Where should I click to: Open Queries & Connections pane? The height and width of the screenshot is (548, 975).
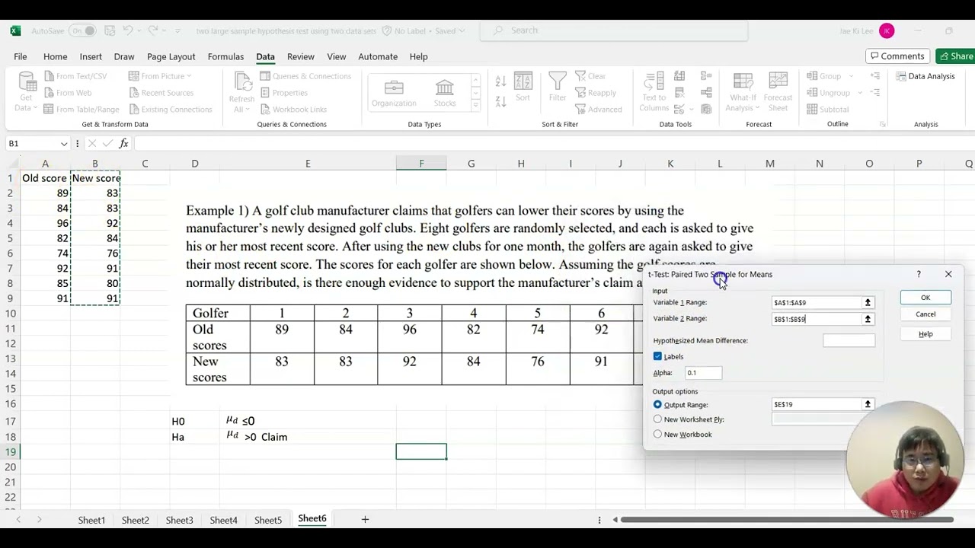[305, 76]
